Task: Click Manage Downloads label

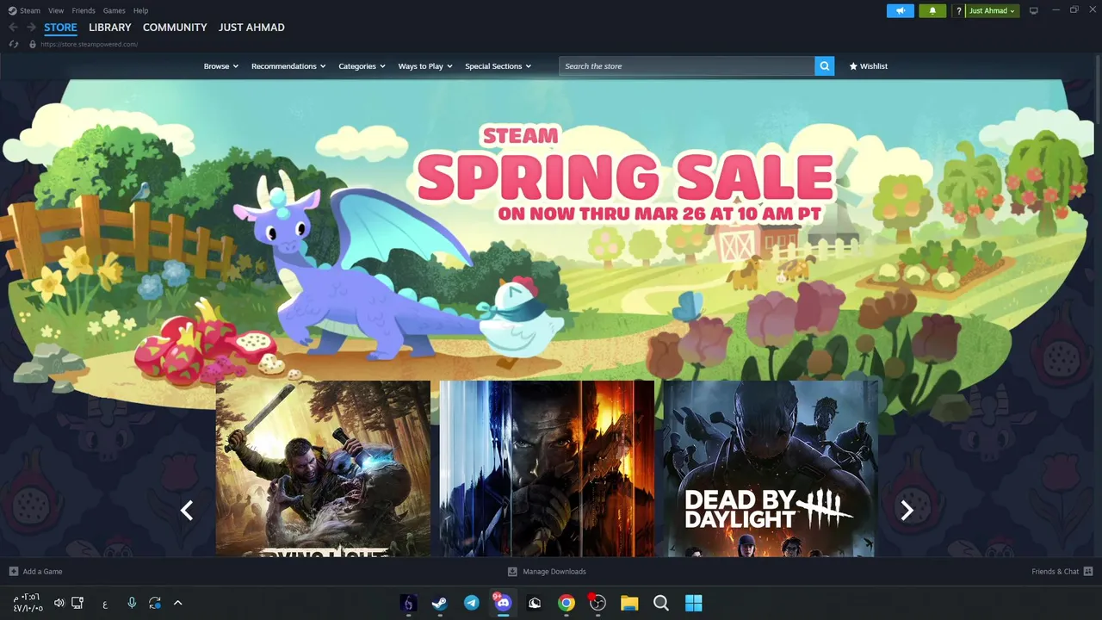Action: [554, 572]
